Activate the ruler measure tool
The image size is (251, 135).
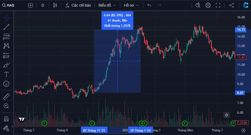pos(6,97)
